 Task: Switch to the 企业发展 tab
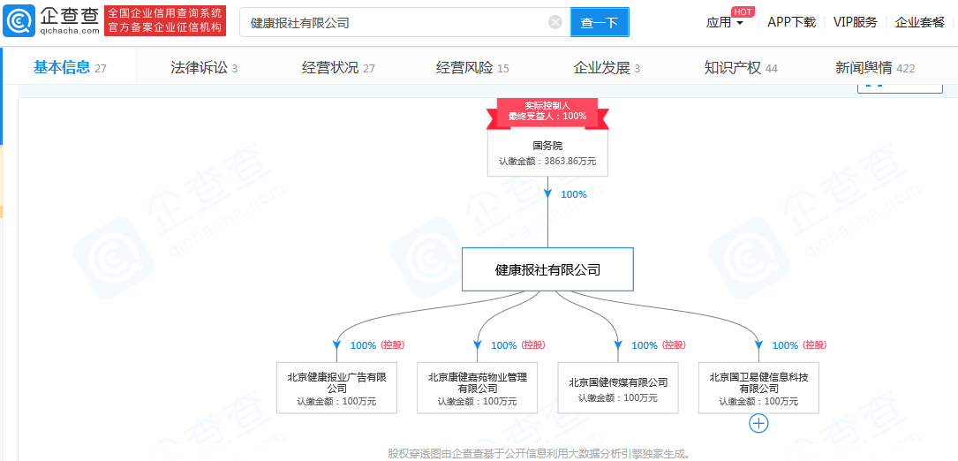(x=607, y=68)
